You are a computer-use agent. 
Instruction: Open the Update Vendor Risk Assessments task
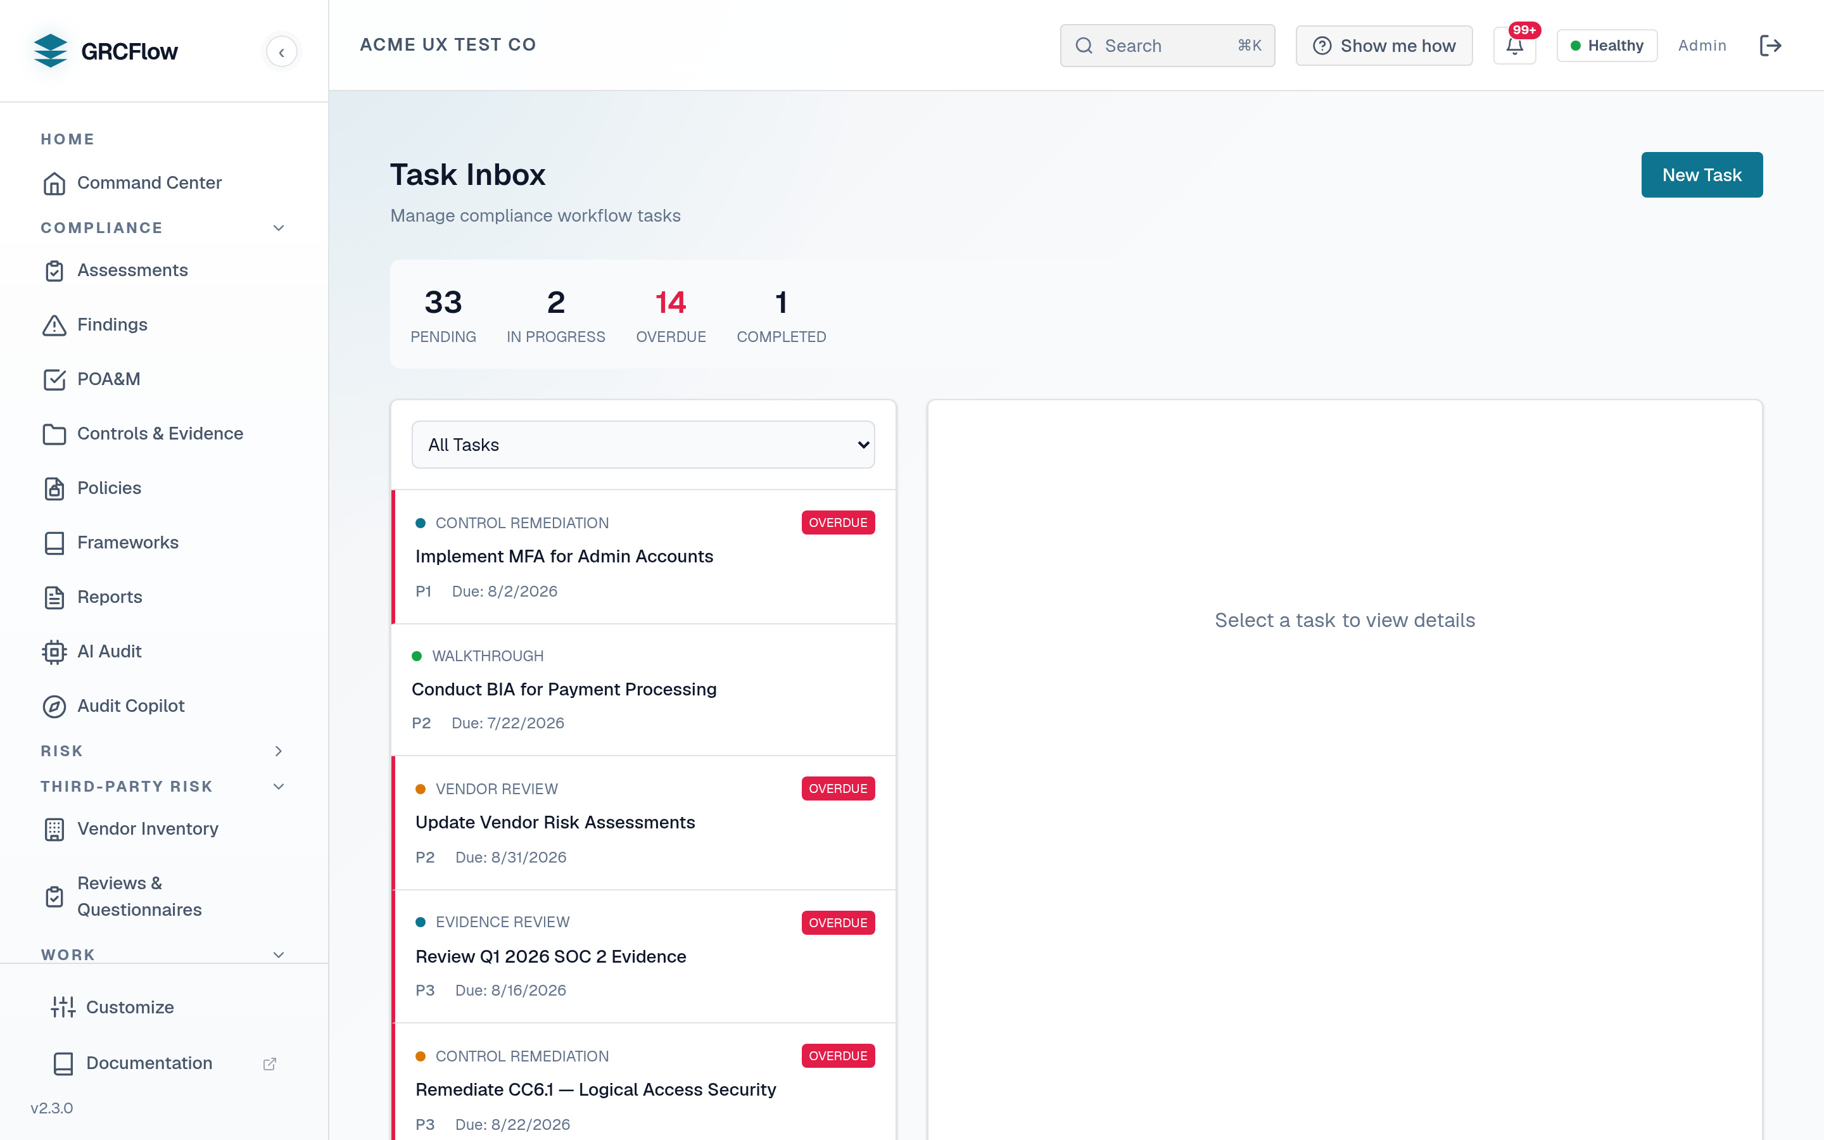point(643,823)
